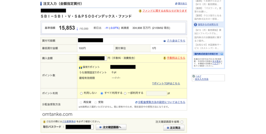The width and height of the screenshot is (266, 134).
Task: Open the 手数料はこちら fee link
Action: 176,58
